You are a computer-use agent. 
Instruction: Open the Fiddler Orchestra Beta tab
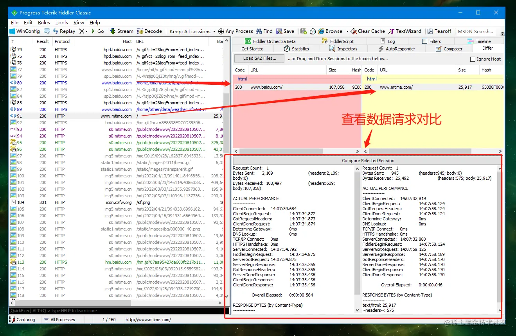pyautogui.click(x=270, y=41)
